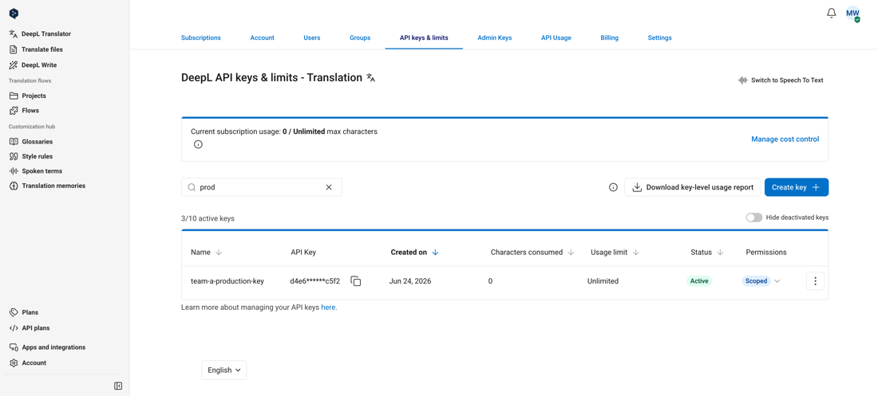Sort by Characters consumed arrow
The image size is (878, 396).
pos(571,253)
